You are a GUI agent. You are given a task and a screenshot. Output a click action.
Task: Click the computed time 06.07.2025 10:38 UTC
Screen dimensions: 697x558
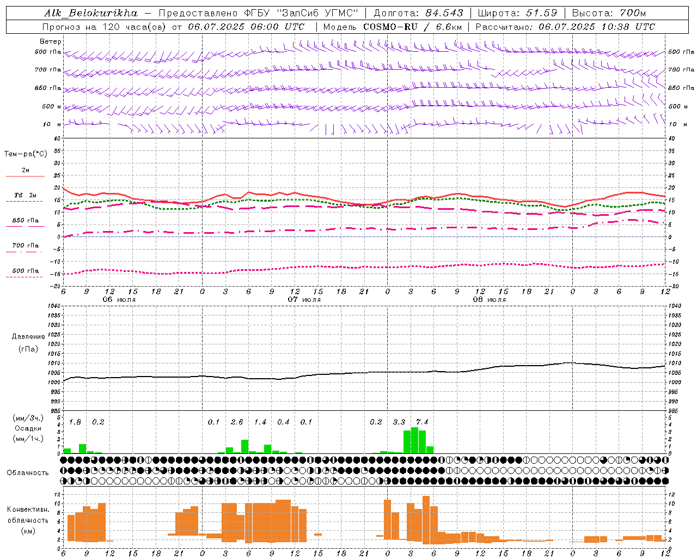tap(597, 27)
